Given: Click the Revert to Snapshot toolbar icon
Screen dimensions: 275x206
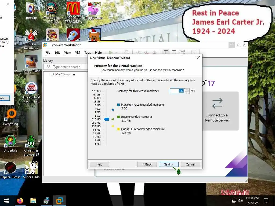Looking at the screenshot, I should (146, 52).
